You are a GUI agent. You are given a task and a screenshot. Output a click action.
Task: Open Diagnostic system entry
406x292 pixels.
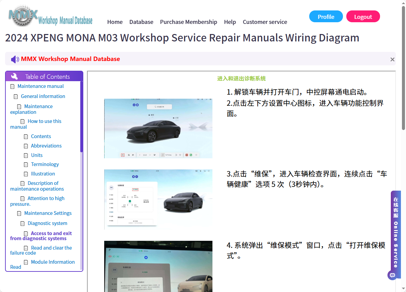coord(47,223)
